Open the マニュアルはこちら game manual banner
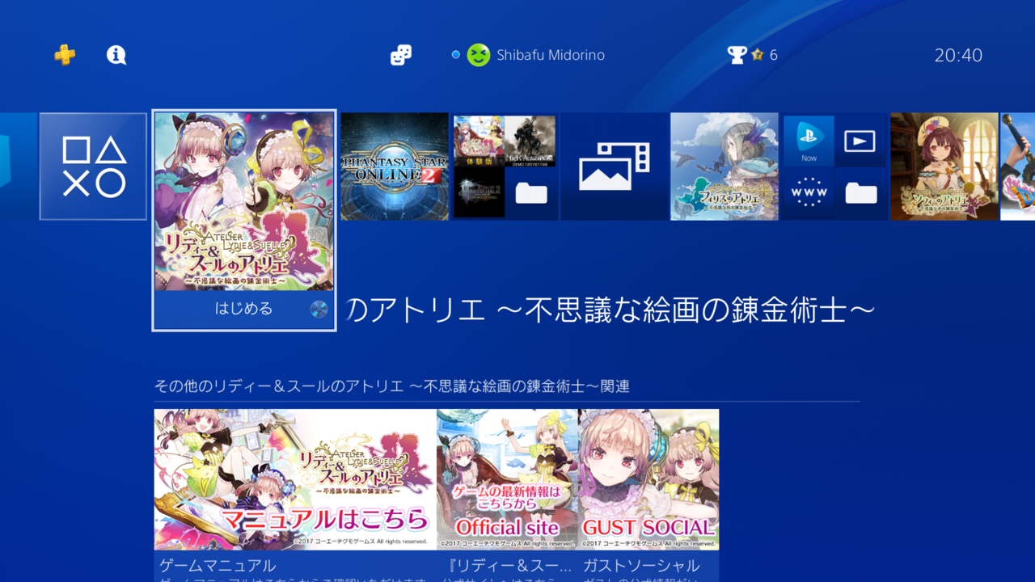The image size is (1035, 582). click(295, 479)
